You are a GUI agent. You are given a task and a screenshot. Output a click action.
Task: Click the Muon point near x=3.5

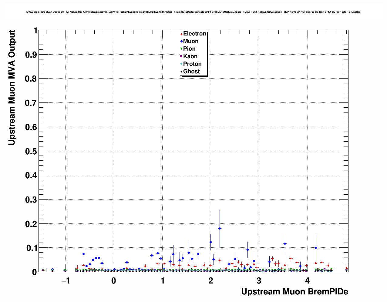point(285,244)
